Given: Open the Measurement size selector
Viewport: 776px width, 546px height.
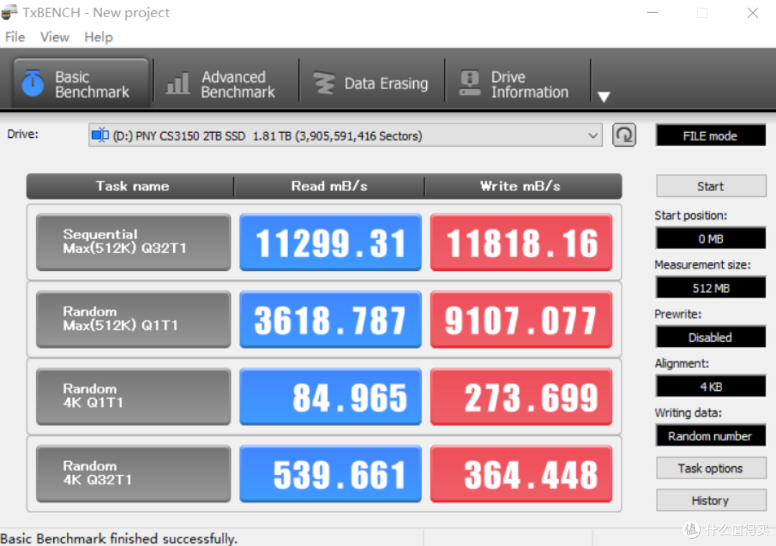Looking at the screenshot, I should [710, 287].
